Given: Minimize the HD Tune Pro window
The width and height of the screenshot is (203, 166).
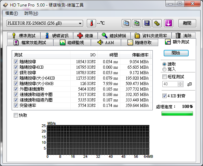Looking at the screenshot, I should (171, 4).
